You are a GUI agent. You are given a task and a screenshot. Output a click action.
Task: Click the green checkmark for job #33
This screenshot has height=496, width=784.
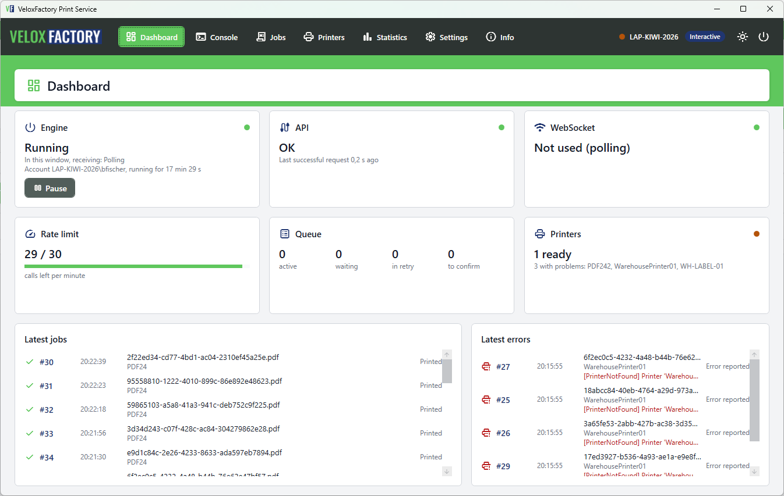click(30, 433)
